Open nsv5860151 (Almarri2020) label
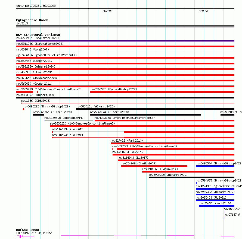The image size is (242, 239). click(95, 106)
